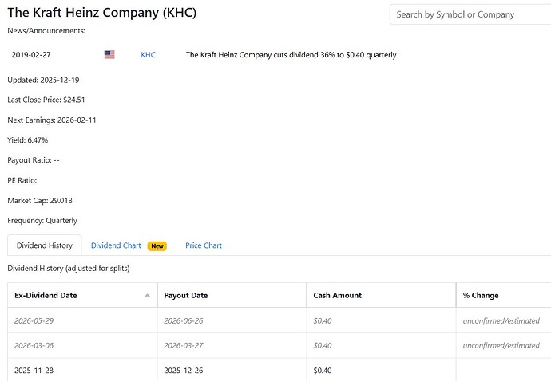Click unconfirmed/estimated in the 2026-05-29 row

(x=501, y=320)
